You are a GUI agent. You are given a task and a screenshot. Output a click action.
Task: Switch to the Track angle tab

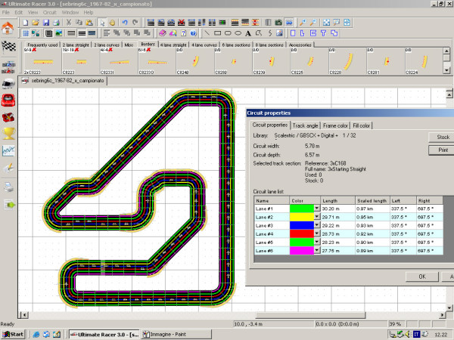pyautogui.click(x=306, y=125)
